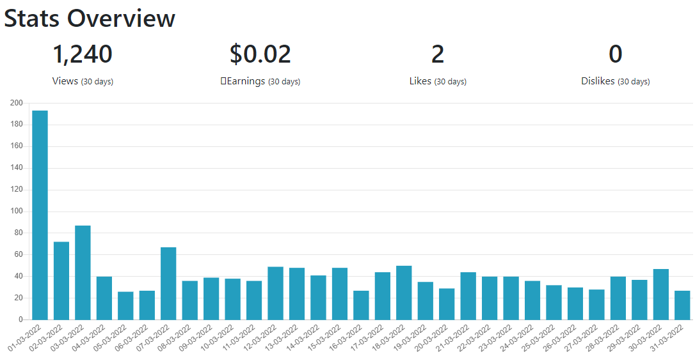Viewport: 695px width, 354px height.
Task: Click the 1,240 views total
Action: tap(83, 54)
